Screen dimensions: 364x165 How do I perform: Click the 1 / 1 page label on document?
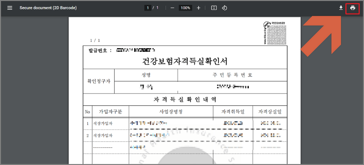pyautogui.click(x=95, y=40)
